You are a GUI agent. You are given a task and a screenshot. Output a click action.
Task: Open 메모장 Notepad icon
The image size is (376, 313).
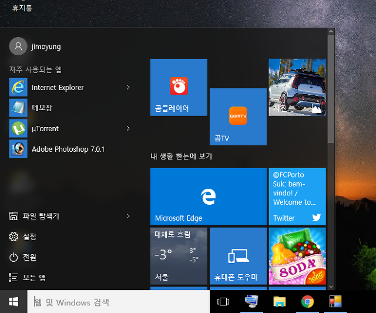pyautogui.click(x=18, y=108)
